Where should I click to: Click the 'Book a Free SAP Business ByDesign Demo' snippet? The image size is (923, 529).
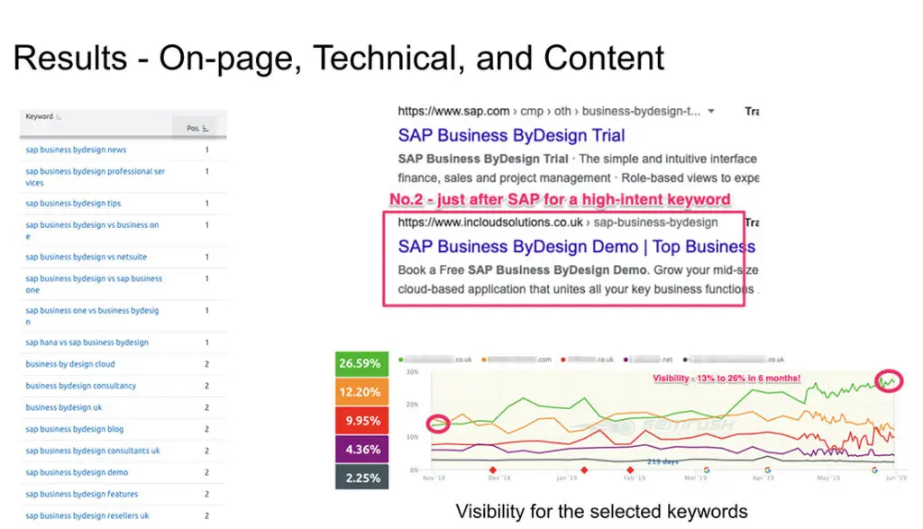coord(578,279)
